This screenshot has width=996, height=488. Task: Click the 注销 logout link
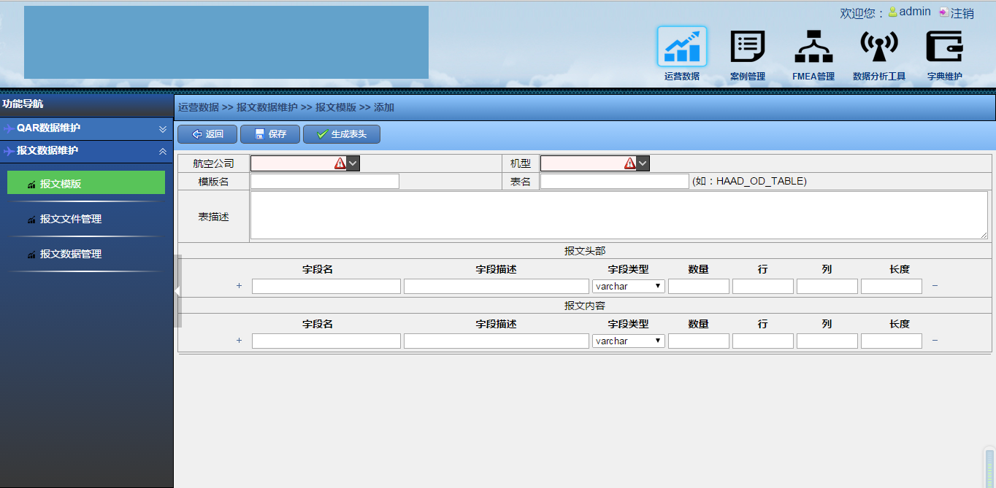(961, 13)
